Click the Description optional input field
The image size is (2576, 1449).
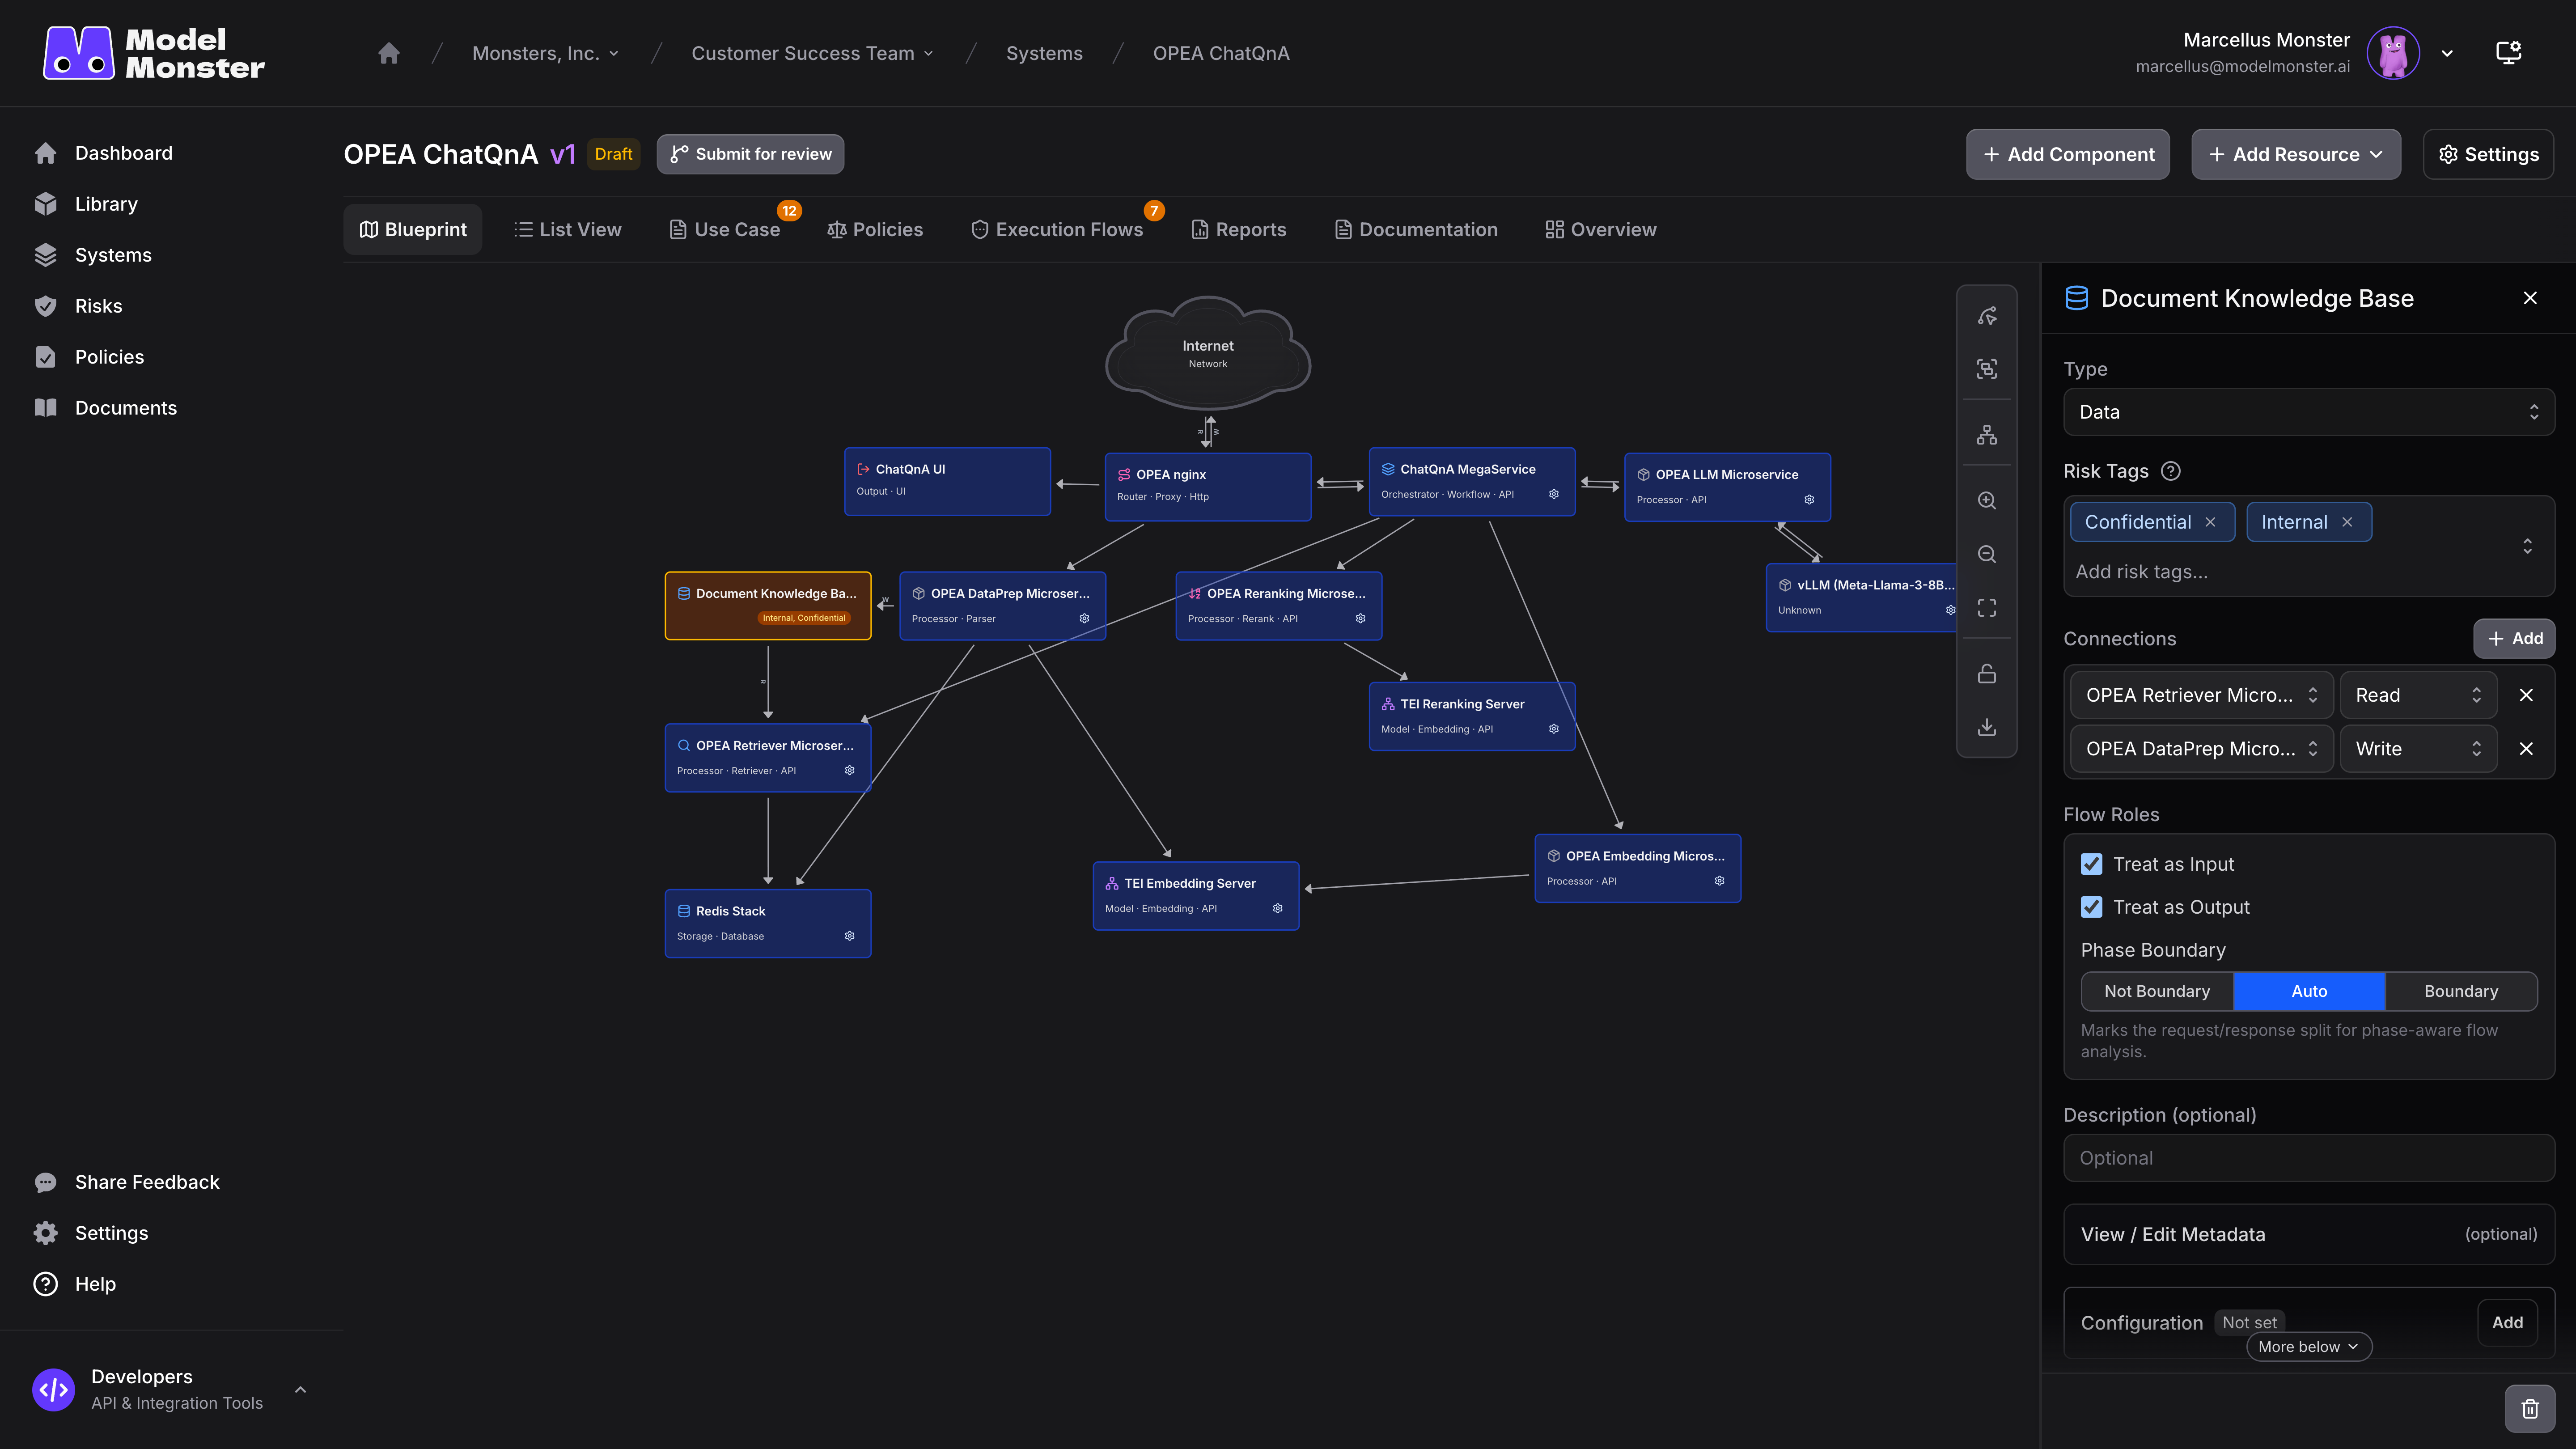pos(2309,1158)
